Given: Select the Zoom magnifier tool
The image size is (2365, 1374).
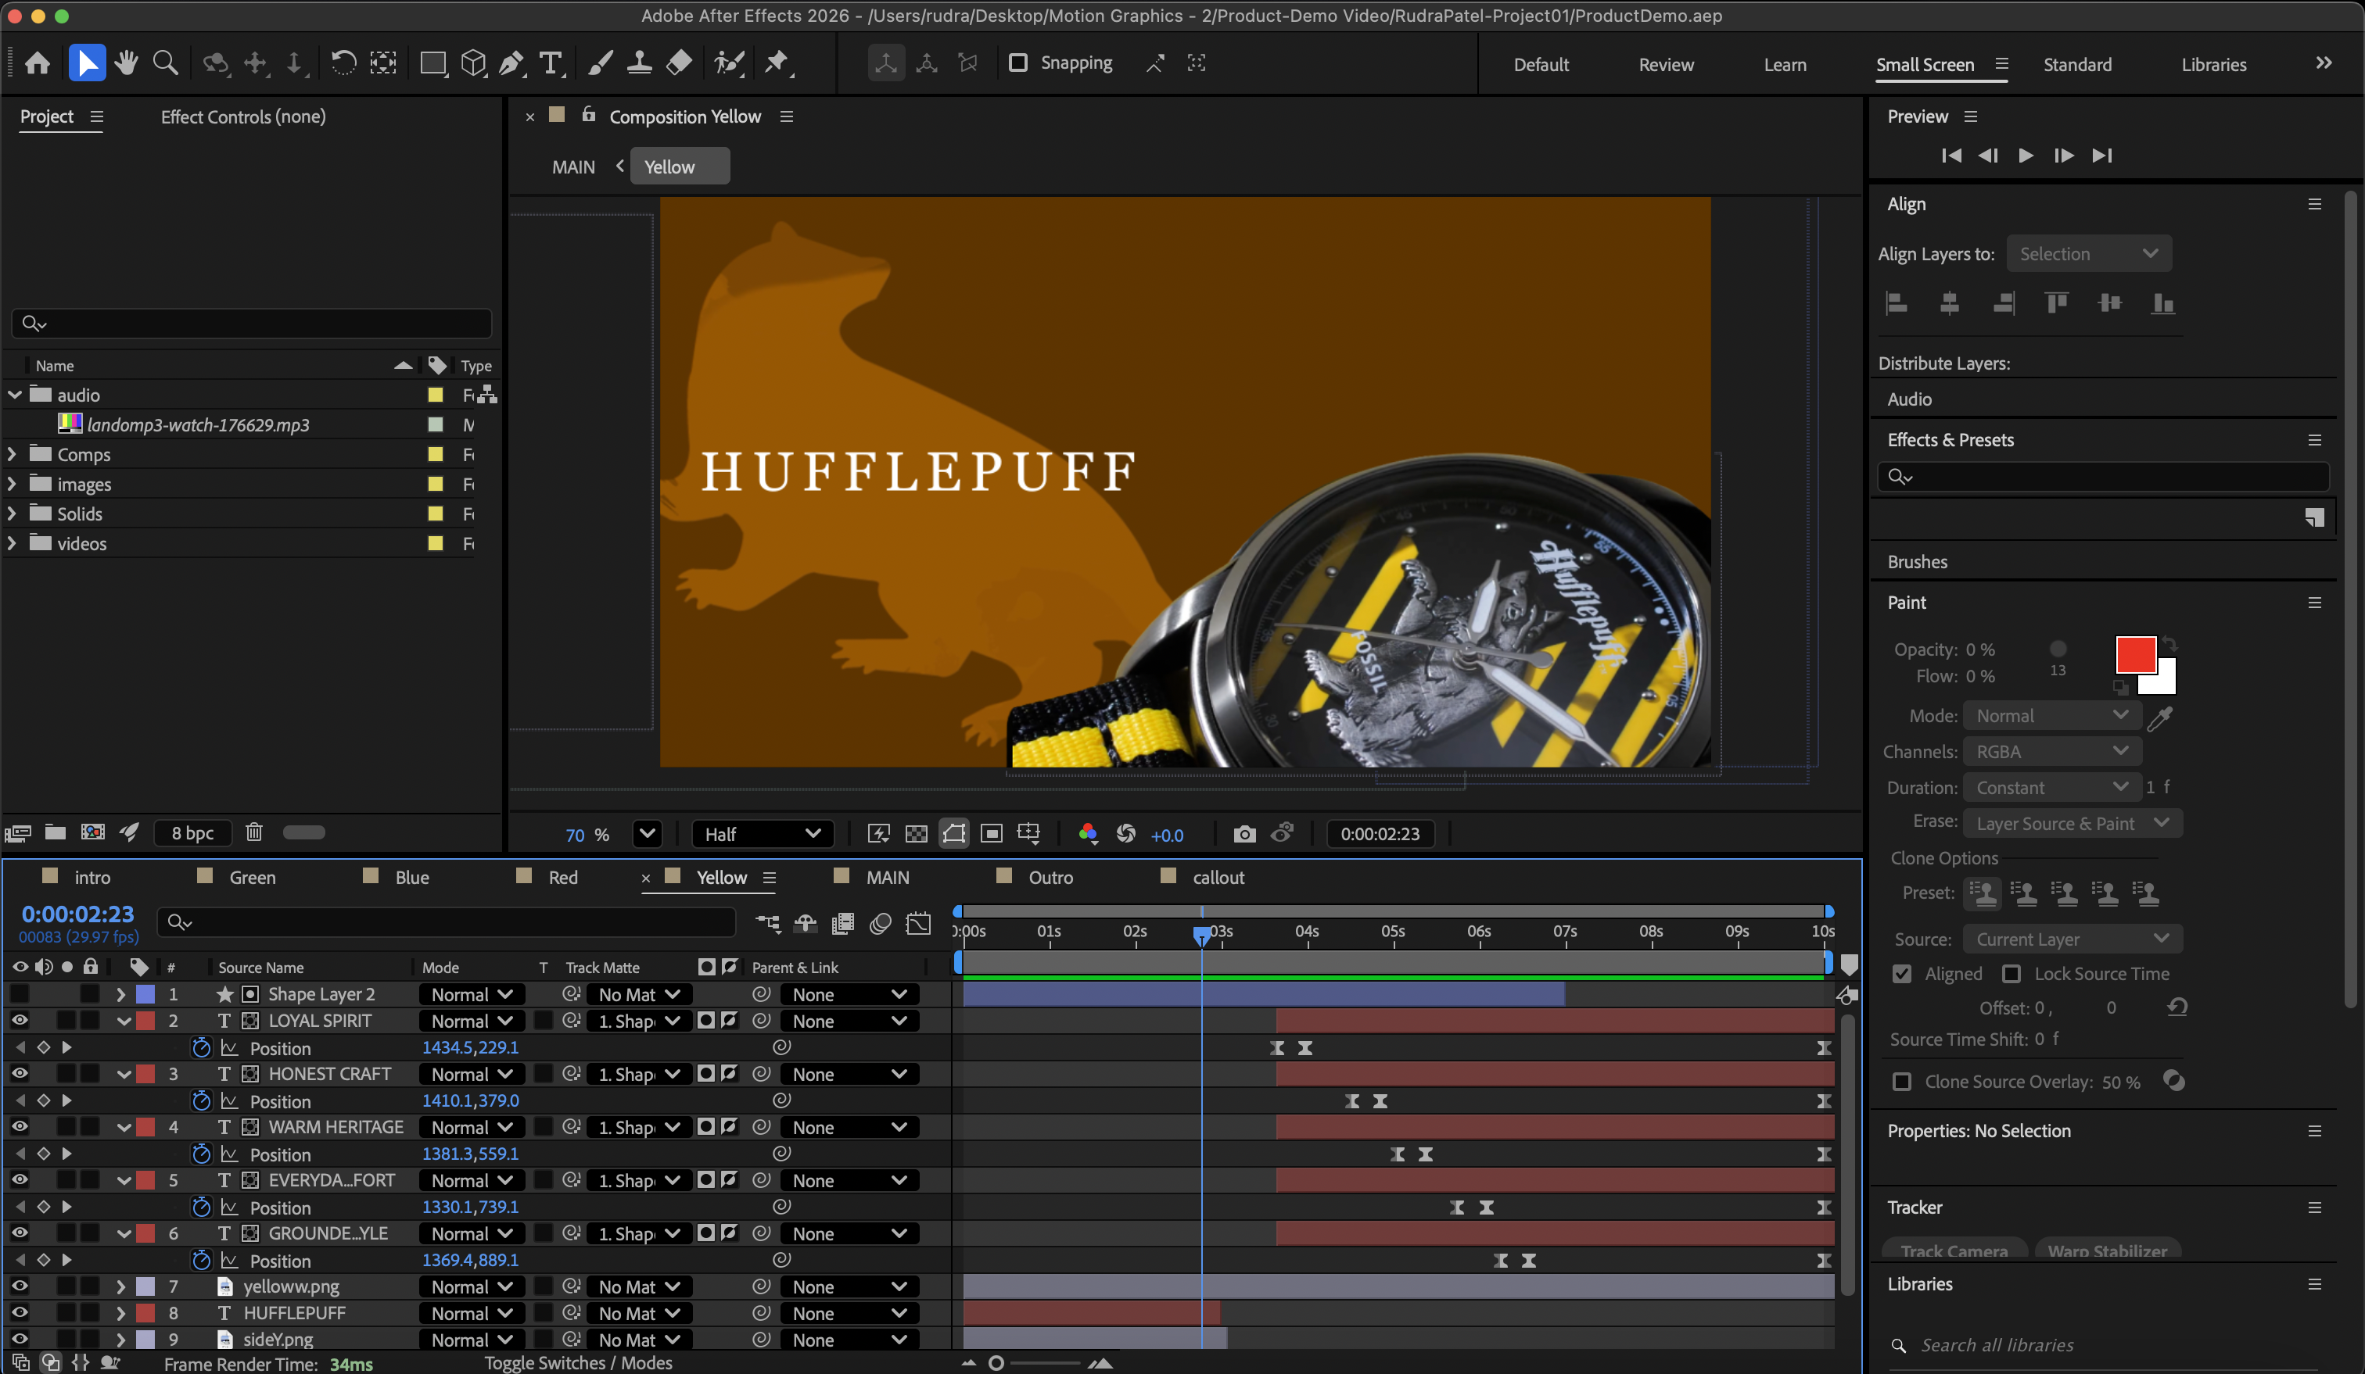Looking at the screenshot, I should 165,63.
